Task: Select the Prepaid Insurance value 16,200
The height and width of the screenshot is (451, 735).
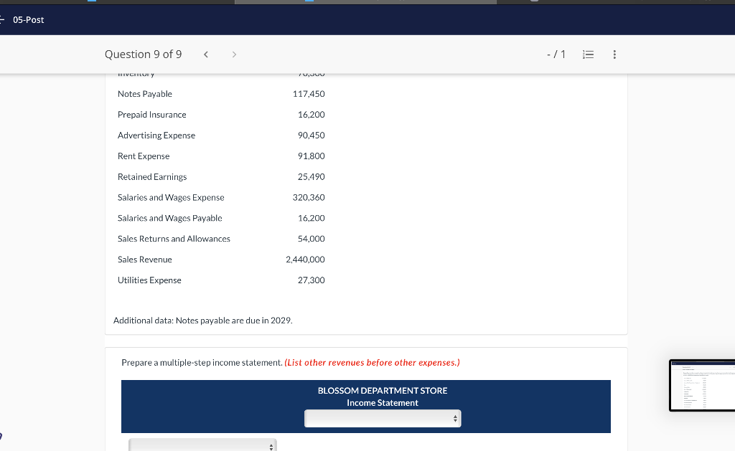Action: tap(312, 114)
